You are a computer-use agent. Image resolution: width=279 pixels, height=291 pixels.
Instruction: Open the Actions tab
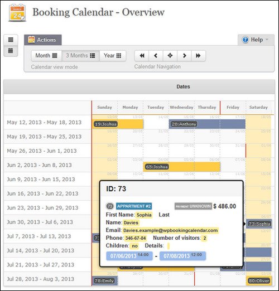[x=43, y=40]
